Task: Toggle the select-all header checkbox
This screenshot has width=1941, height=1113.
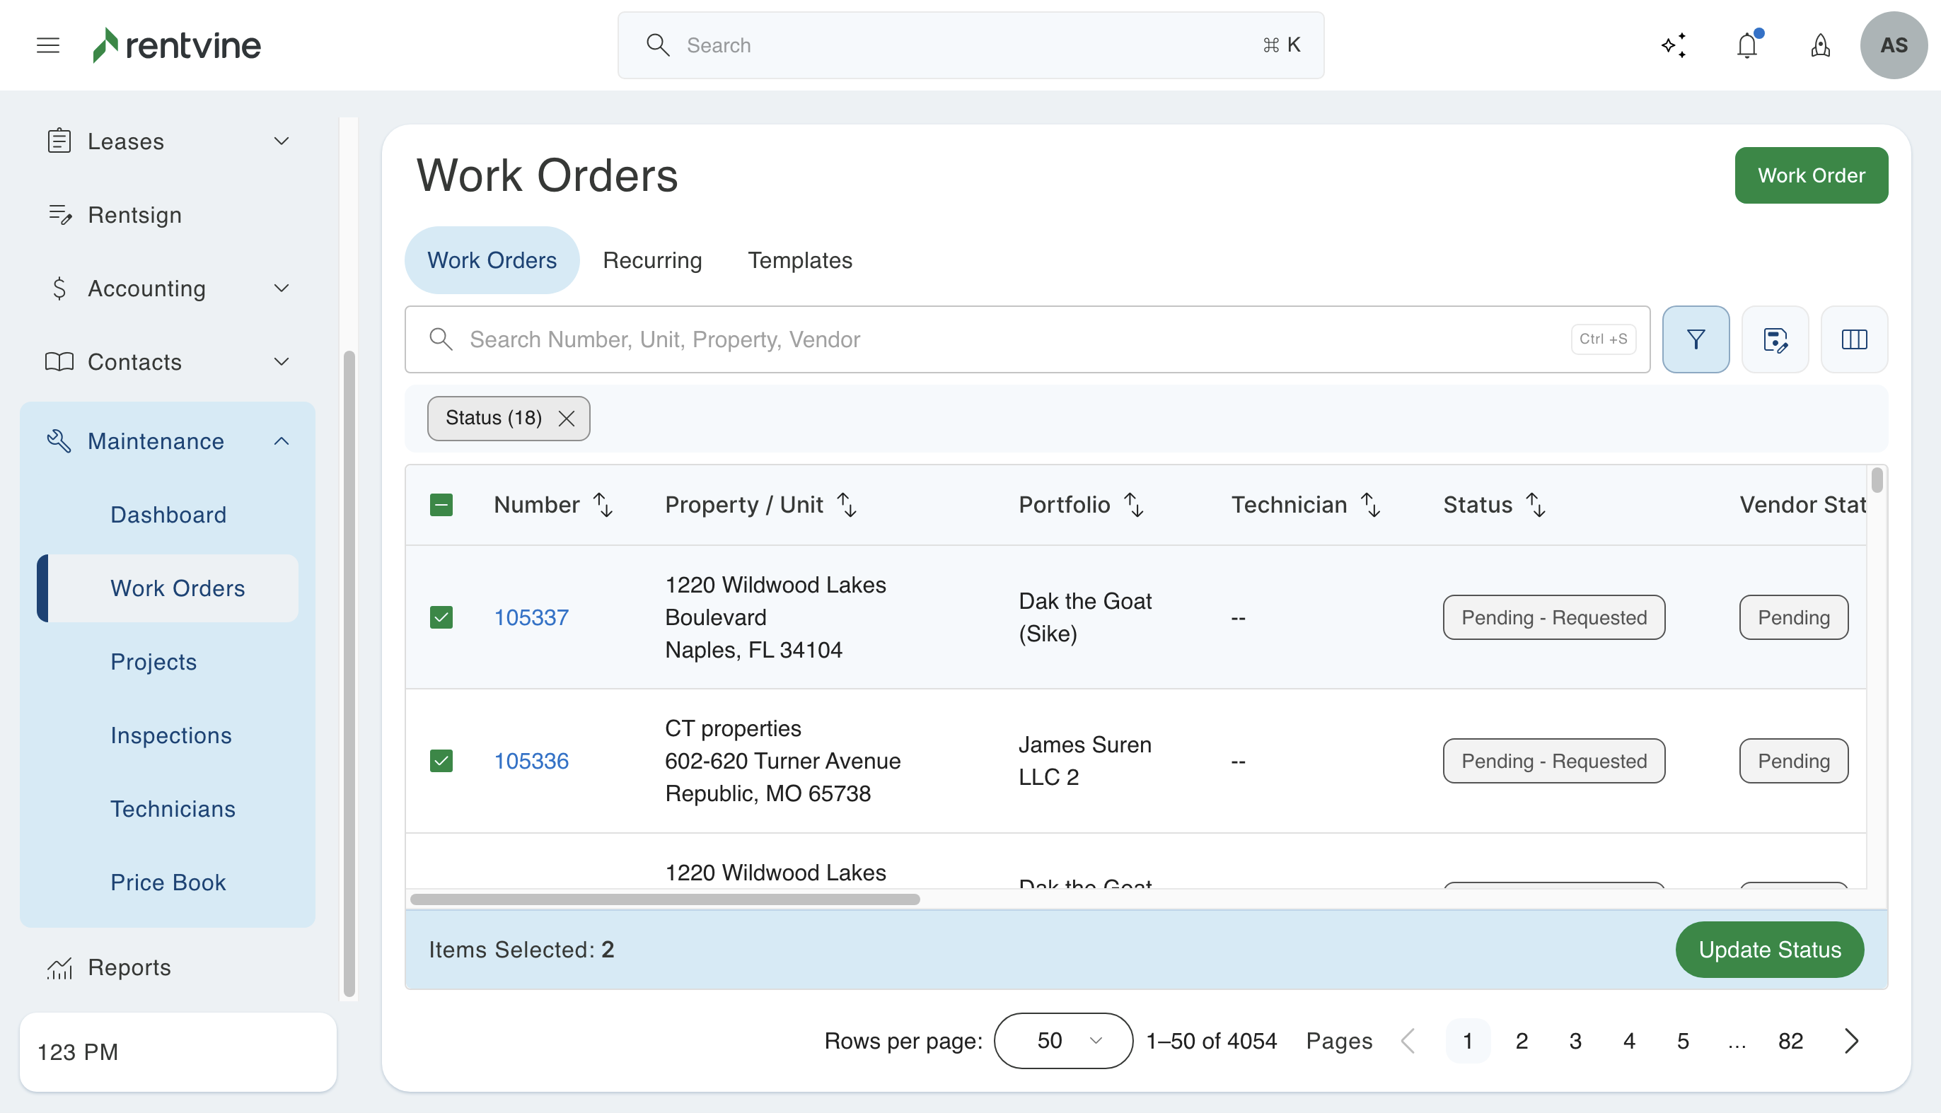Action: click(441, 504)
